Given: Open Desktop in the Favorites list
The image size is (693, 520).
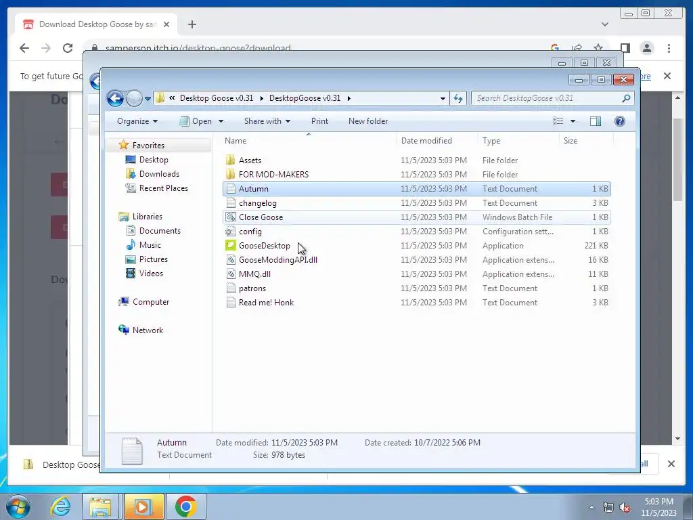Looking at the screenshot, I should (154, 160).
